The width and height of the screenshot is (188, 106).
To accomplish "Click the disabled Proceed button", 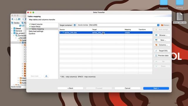I will (99, 88).
